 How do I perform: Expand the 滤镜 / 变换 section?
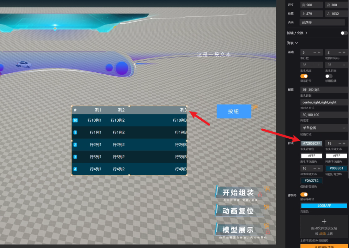click(297, 33)
